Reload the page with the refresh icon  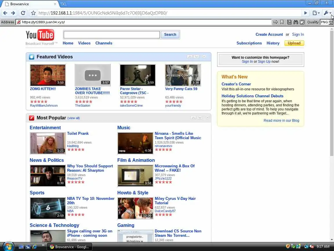point(23,13)
